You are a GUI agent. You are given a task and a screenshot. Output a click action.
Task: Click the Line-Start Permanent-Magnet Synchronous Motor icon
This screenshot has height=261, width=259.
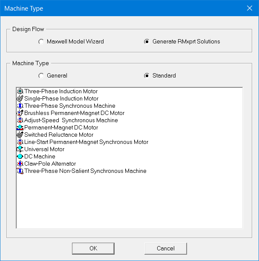coord(20,142)
